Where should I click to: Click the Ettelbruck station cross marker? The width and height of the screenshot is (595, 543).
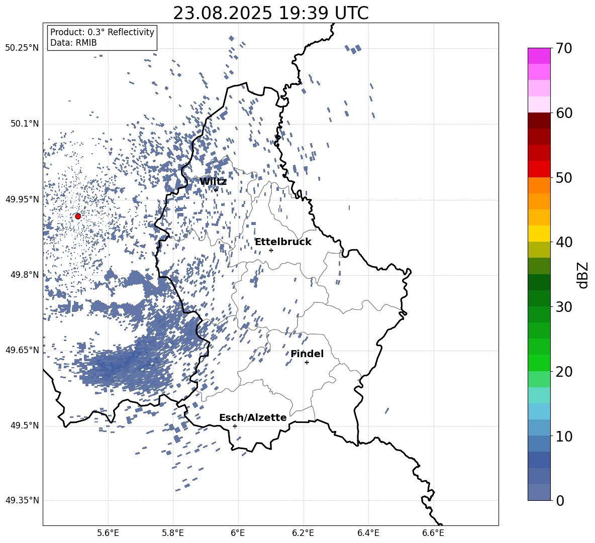271,250
